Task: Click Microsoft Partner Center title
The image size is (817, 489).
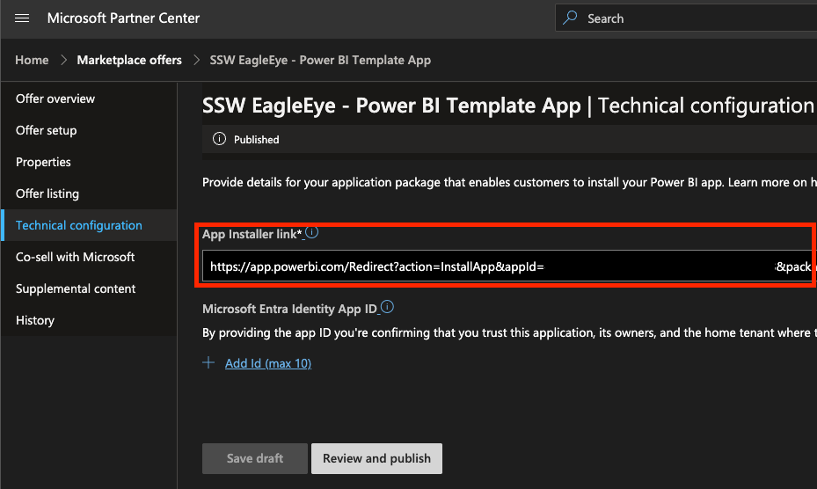Action: pos(123,18)
